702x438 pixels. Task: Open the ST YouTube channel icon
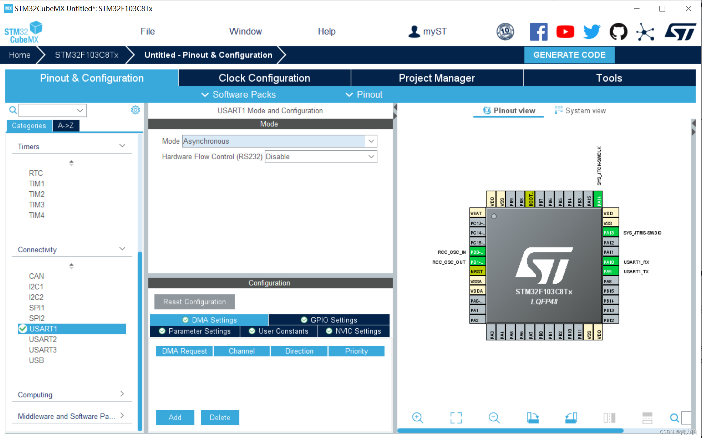[565, 32]
